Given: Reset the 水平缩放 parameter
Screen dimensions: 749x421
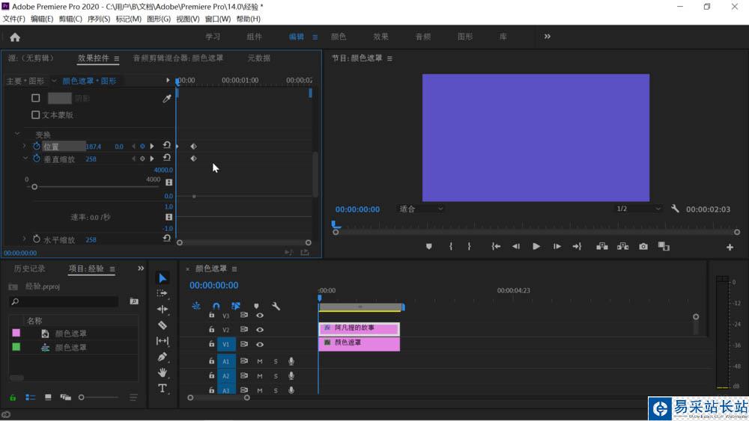Looking at the screenshot, I should tap(167, 238).
